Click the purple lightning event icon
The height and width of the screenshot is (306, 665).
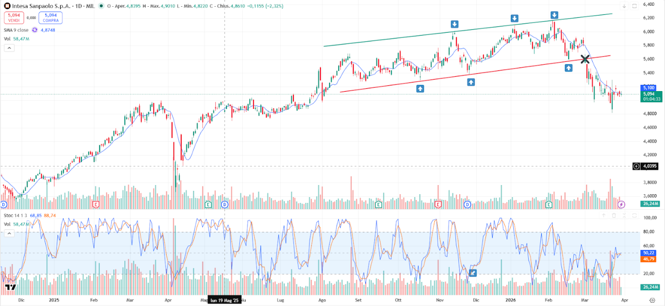(622, 204)
